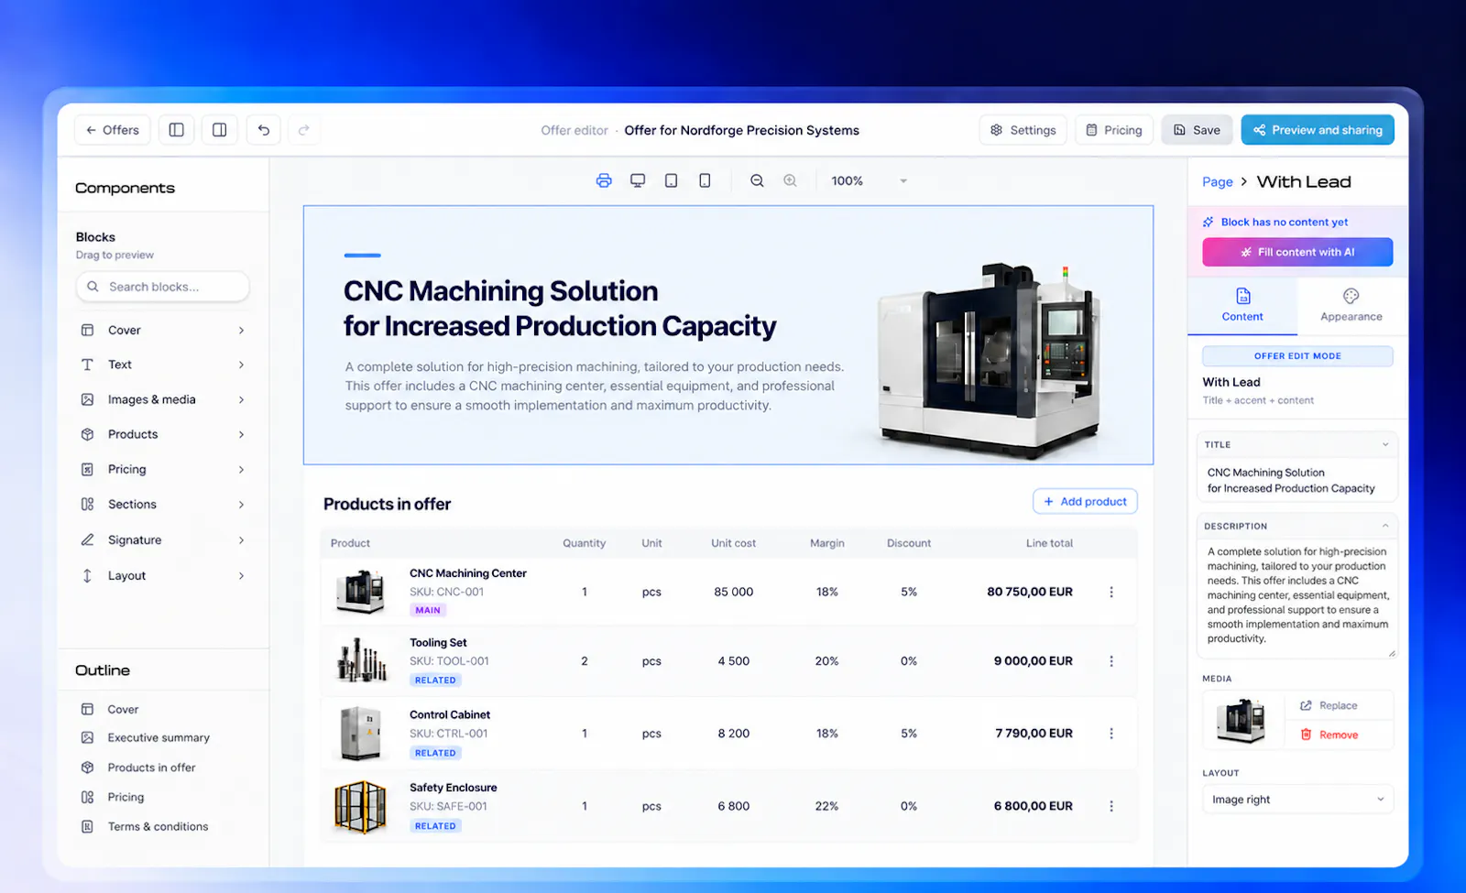Switch to desktop monitor preview icon

(638, 180)
